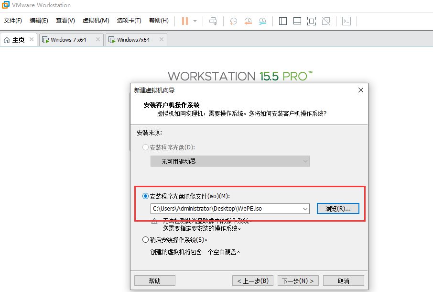The height and width of the screenshot is (292, 433).
Task: Select 稍后安装操作系统 radio option
Action: click(145, 240)
